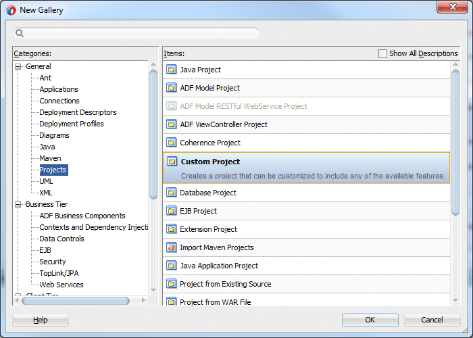Select the TopLink/JPA category
This screenshot has width=473, height=338.
[x=59, y=273]
